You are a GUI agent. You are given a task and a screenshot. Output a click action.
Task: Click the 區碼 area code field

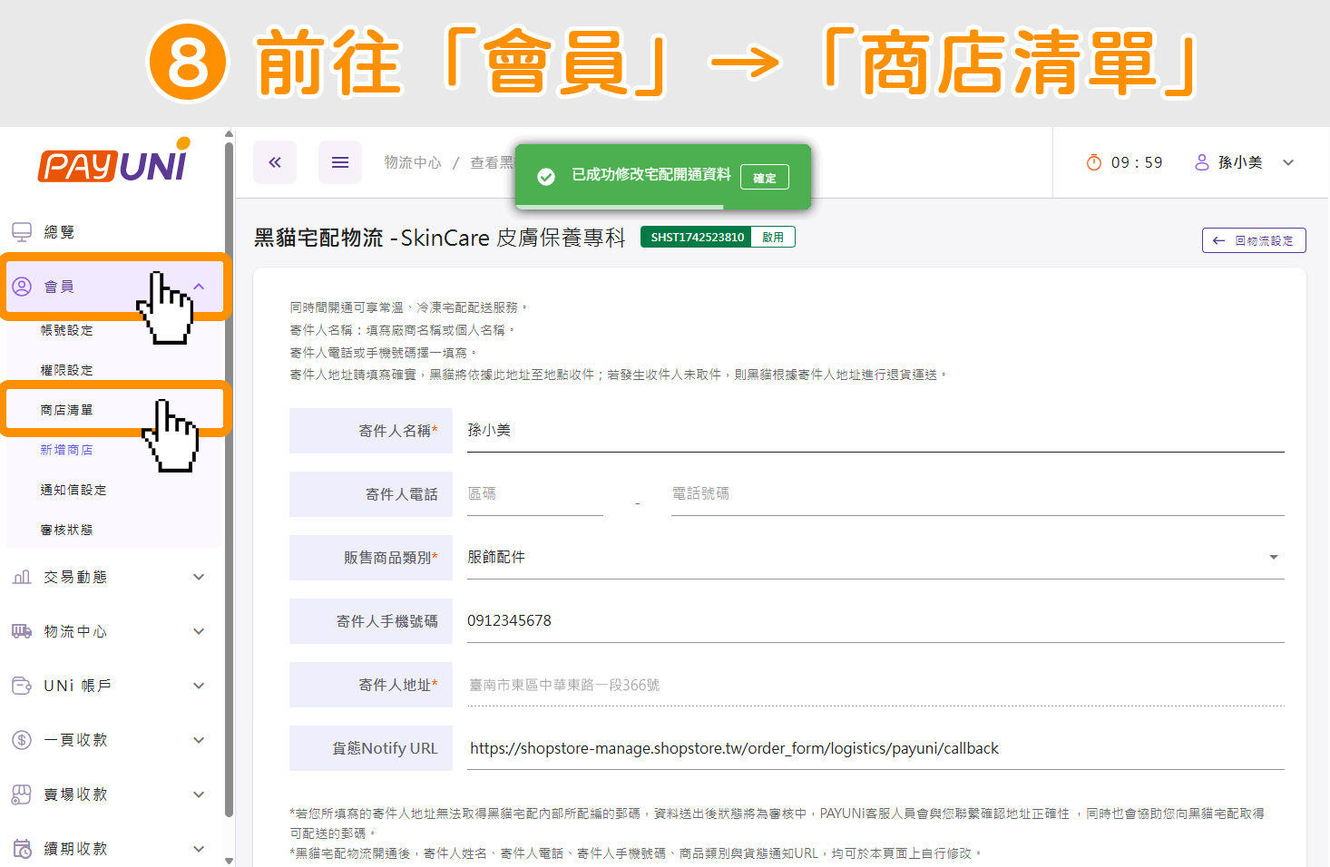pos(535,494)
